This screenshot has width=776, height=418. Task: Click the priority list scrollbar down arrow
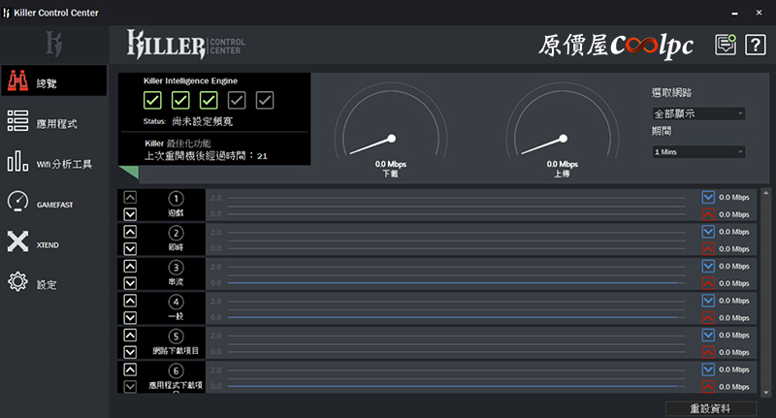[766, 393]
